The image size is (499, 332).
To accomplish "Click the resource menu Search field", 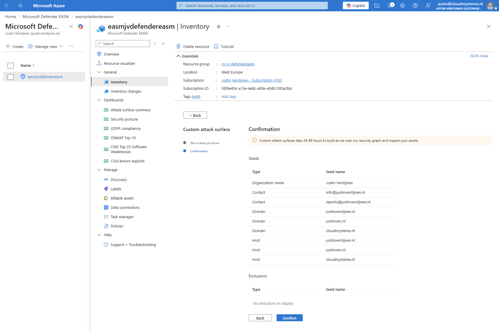I will pyautogui.click(x=123, y=44).
